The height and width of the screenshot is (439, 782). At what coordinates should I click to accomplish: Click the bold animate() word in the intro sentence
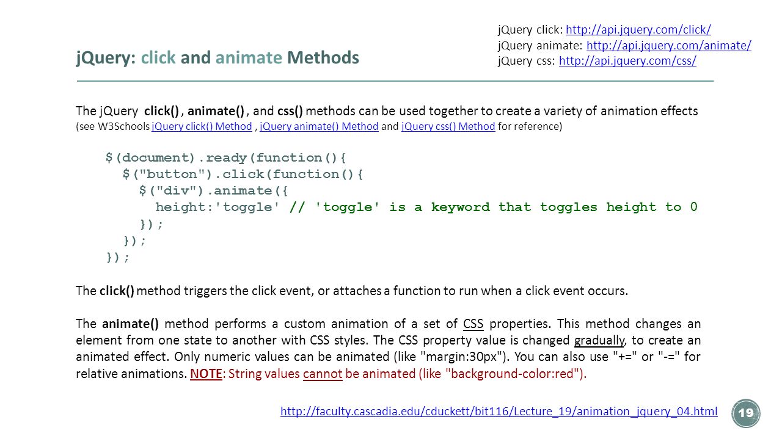pyautogui.click(x=216, y=111)
